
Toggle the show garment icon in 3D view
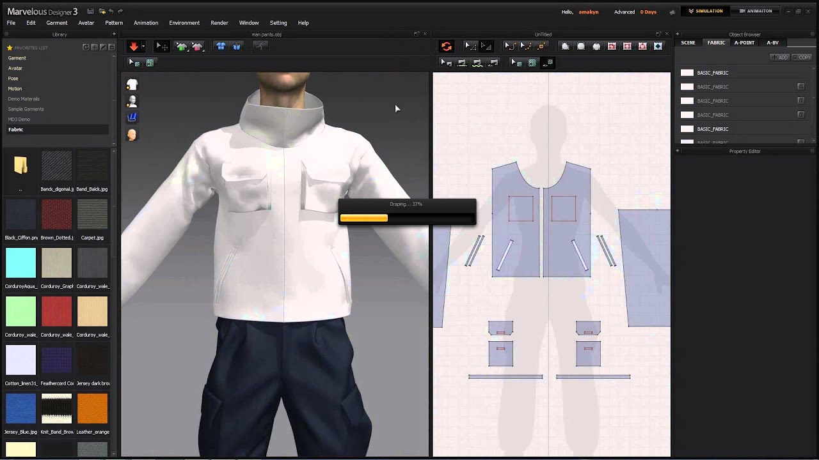[x=132, y=85]
